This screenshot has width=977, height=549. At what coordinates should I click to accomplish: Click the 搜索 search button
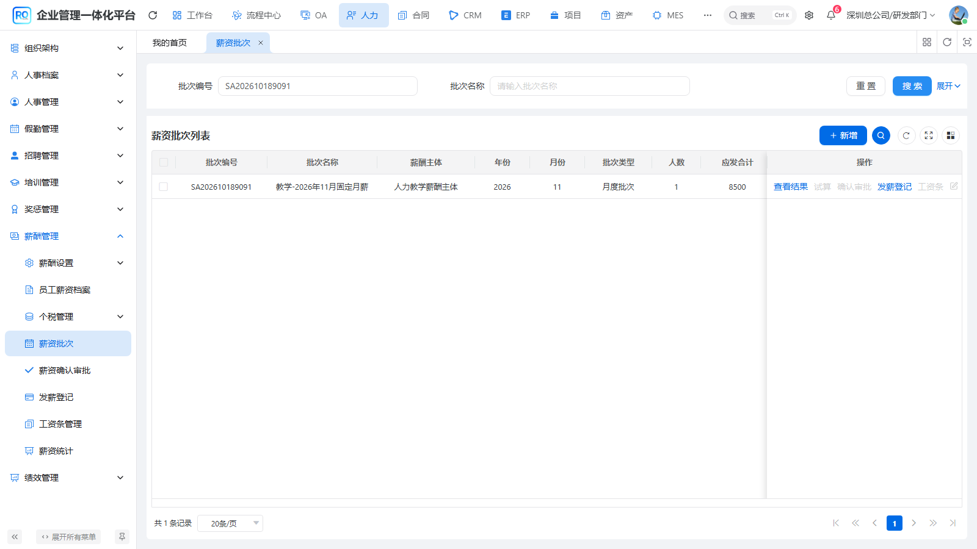912,86
